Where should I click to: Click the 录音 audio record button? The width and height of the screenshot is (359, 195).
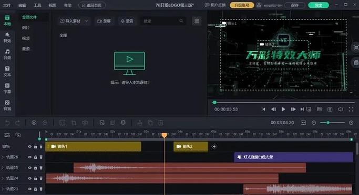point(127,21)
